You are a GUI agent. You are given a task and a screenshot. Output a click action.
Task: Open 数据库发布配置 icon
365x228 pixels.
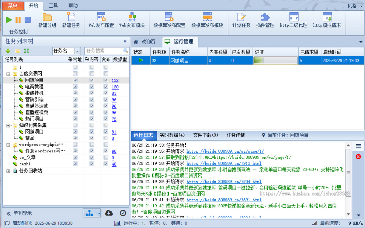pos(169,17)
